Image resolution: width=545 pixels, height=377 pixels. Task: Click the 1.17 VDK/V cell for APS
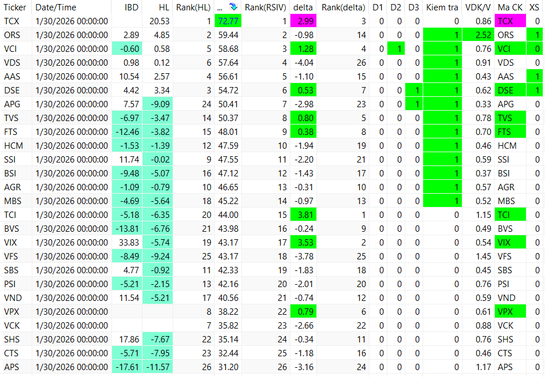click(478, 367)
